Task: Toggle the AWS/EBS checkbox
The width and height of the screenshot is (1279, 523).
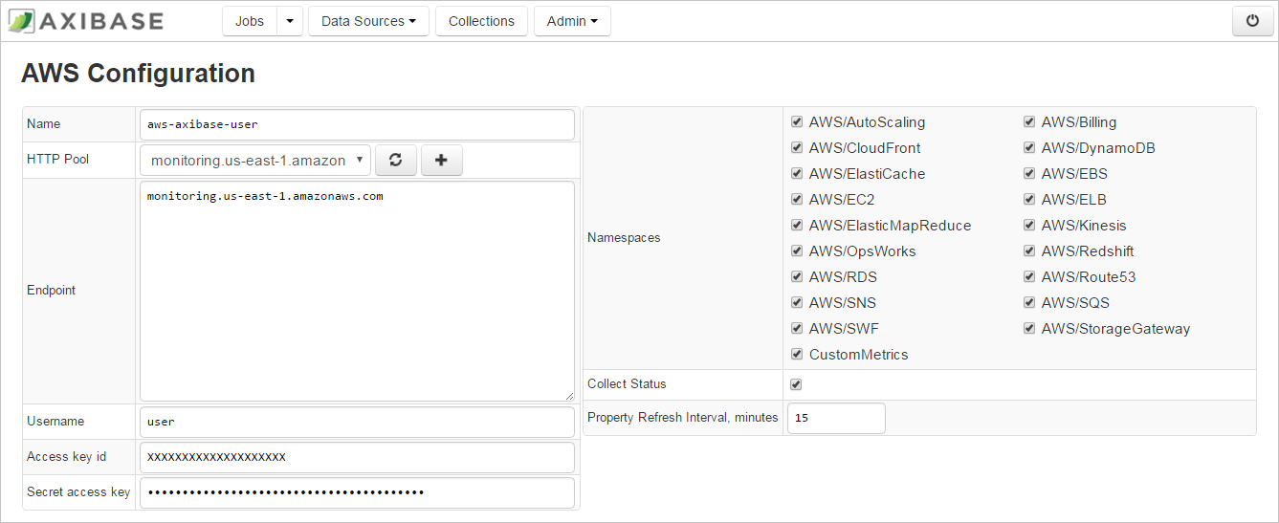Action: 1029,174
